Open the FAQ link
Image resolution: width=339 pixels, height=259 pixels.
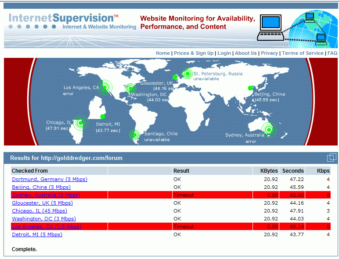coord(332,53)
